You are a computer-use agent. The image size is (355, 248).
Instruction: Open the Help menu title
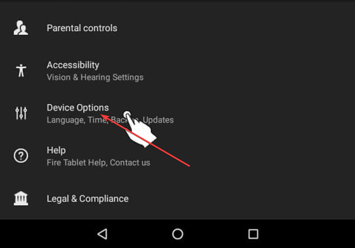[x=56, y=150]
